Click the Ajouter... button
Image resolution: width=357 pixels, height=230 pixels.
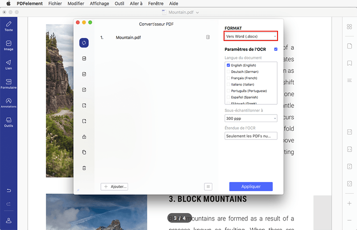pos(114,187)
